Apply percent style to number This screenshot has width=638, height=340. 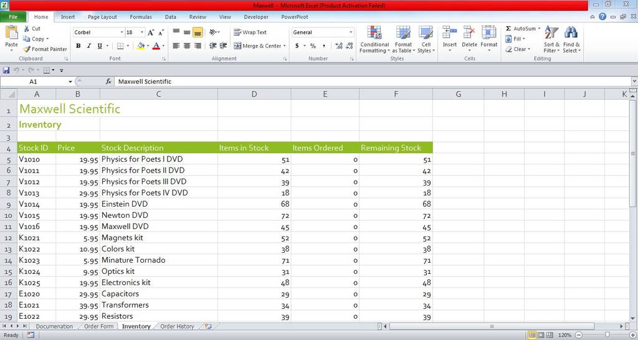pos(313,46)
